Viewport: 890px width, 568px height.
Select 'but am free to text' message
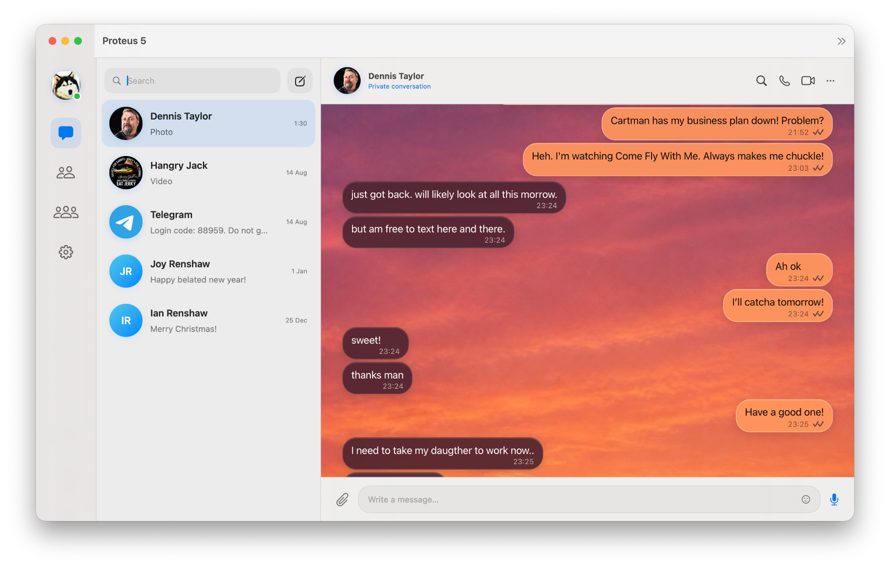(428, 233)
